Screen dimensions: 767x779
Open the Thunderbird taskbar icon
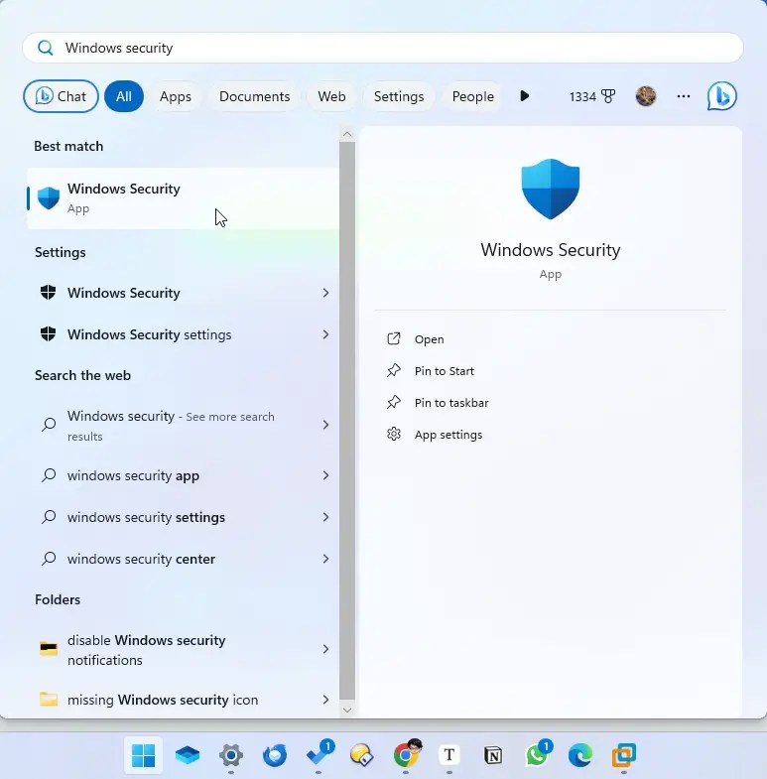pyautogui.click(x=275, y=755)
